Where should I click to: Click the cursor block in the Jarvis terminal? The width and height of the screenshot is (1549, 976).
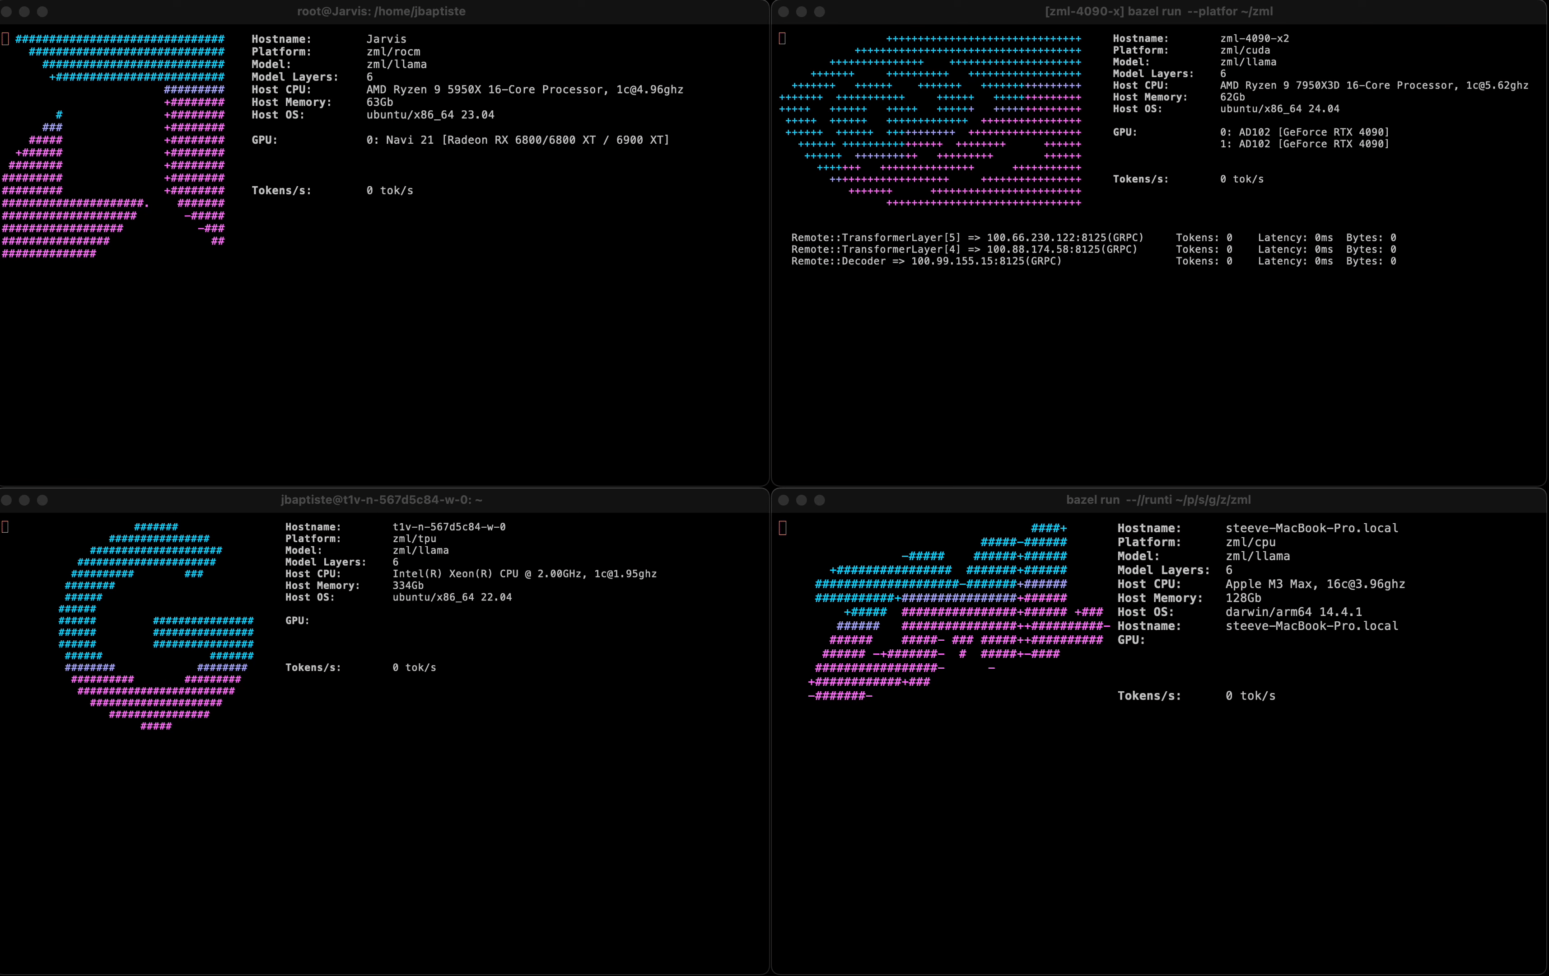[x=5, y=39]
